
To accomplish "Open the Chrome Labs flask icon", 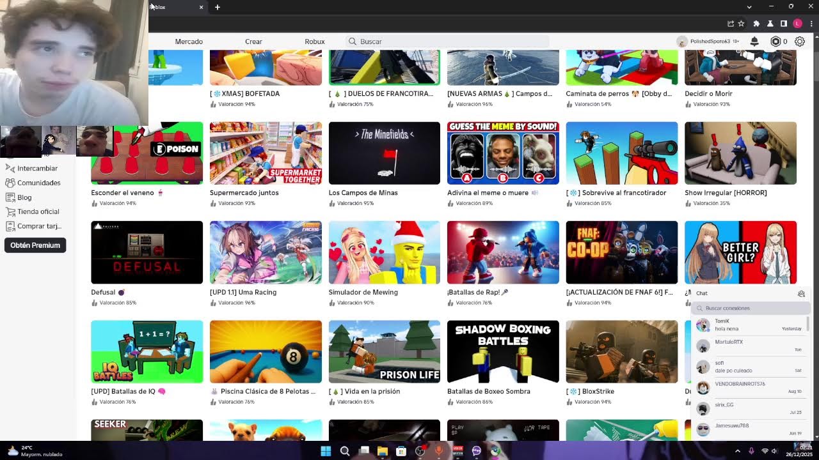I will [770, 24].
